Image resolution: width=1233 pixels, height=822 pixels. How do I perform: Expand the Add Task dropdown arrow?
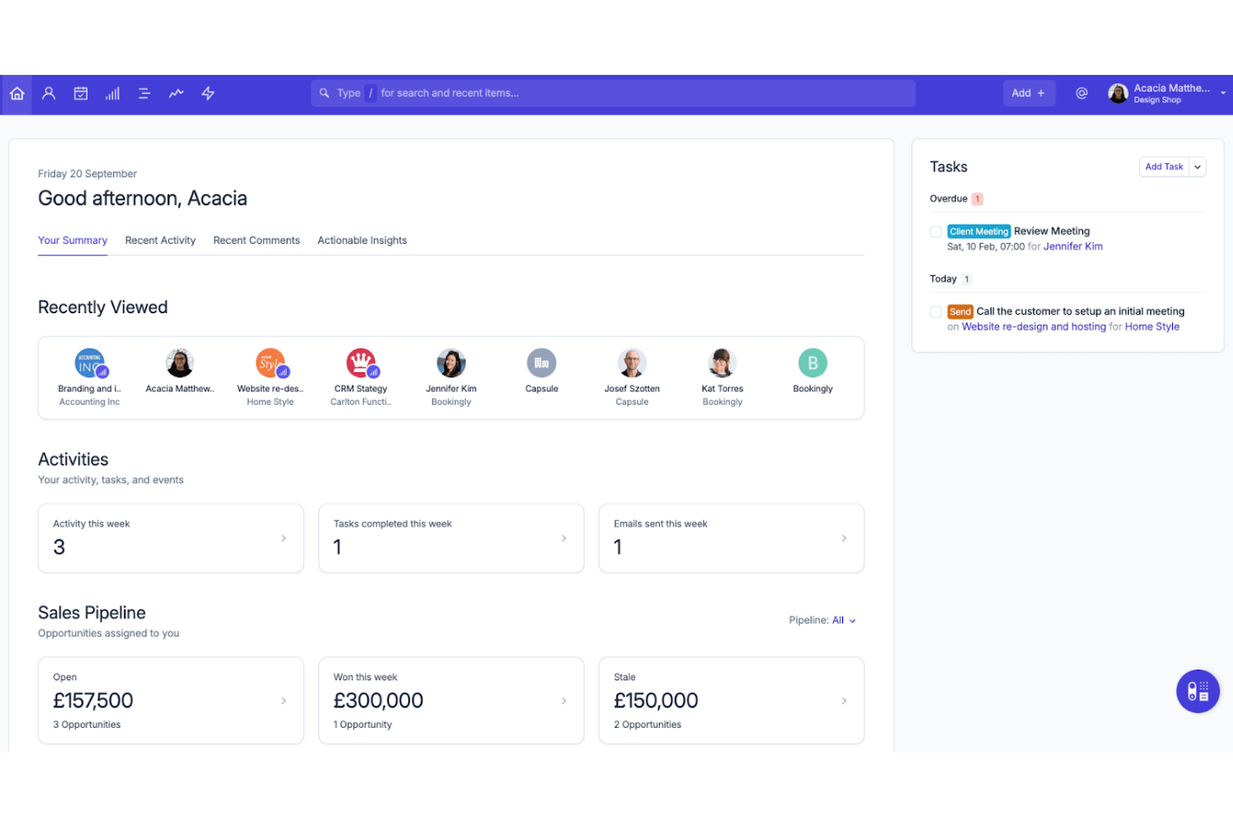[1197, 167]
